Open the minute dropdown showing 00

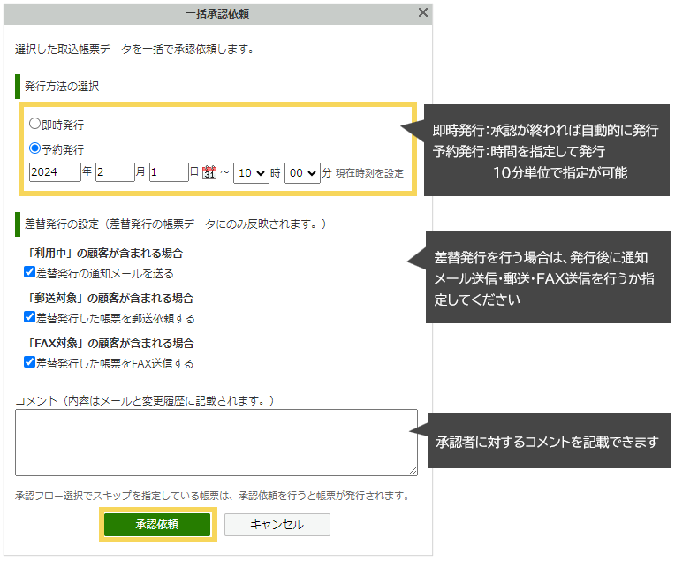[301, 173]
